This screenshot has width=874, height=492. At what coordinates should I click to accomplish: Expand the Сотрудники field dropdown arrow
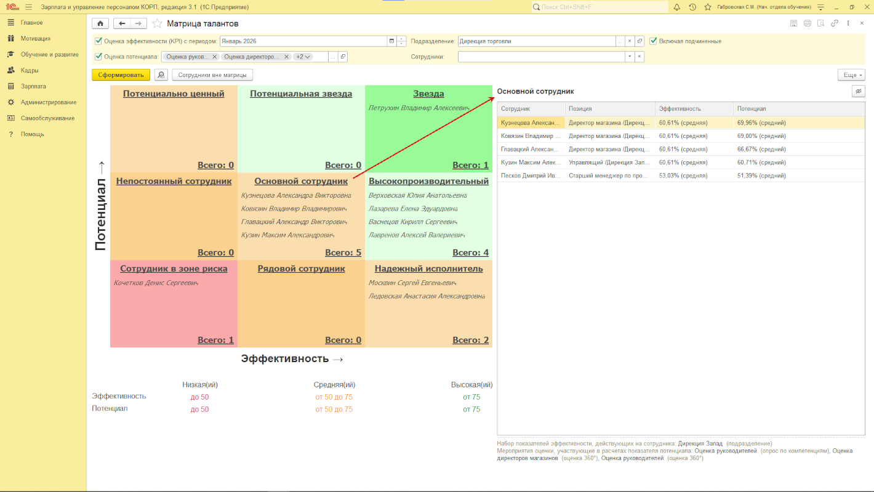coord(629,57)
